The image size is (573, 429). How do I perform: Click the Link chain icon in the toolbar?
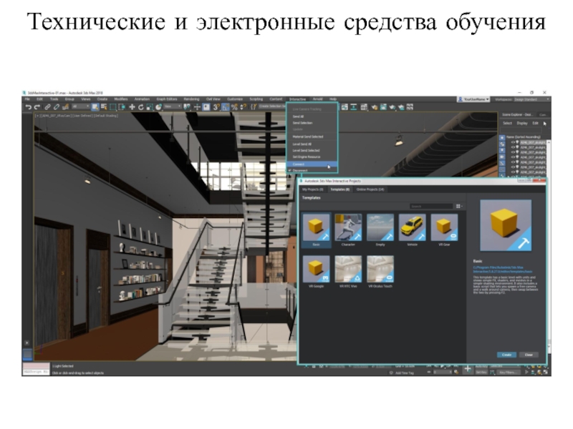click(48, 107)
